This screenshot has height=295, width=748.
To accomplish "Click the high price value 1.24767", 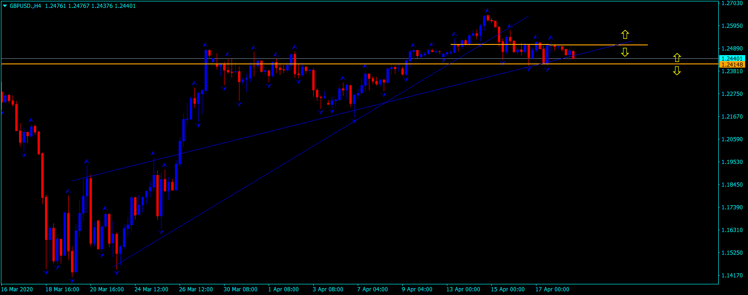I will click(x=79, y=6).
